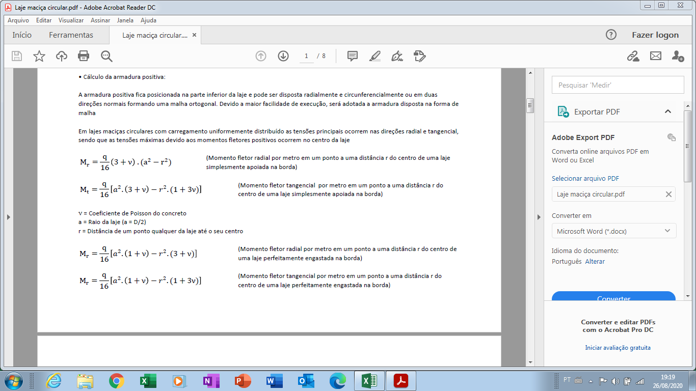
Task: Open the media player taskbar icon
Action: [x=179, y=380]
